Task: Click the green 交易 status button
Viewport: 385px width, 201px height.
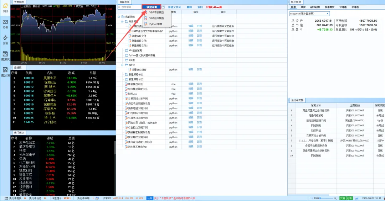Action: (342, 198)
